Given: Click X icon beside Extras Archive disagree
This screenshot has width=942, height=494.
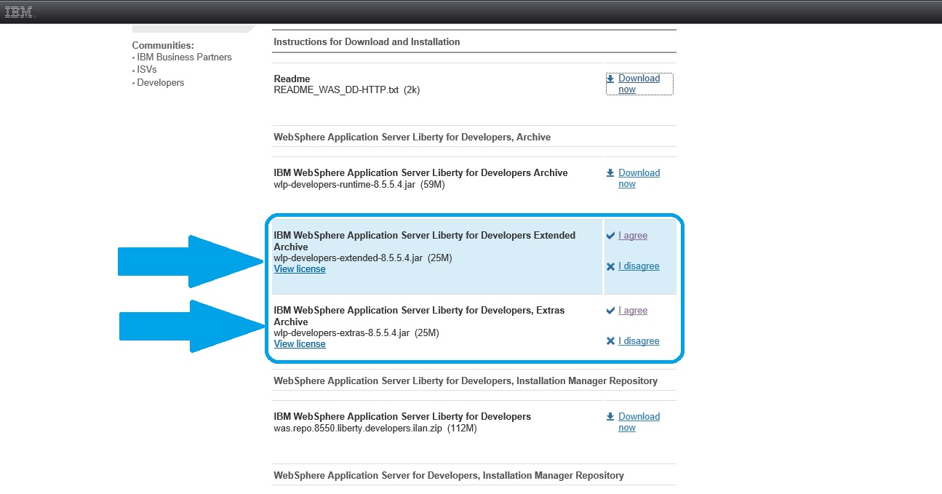Looking at the screenshot, I should click(610, 341).
